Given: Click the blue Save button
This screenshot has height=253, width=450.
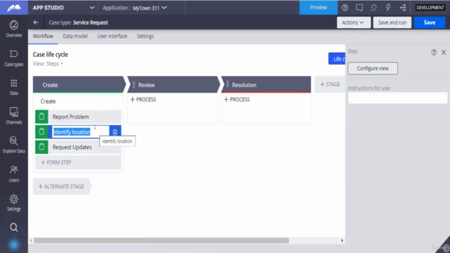Looking at the screenshot, I should (430, 22).
